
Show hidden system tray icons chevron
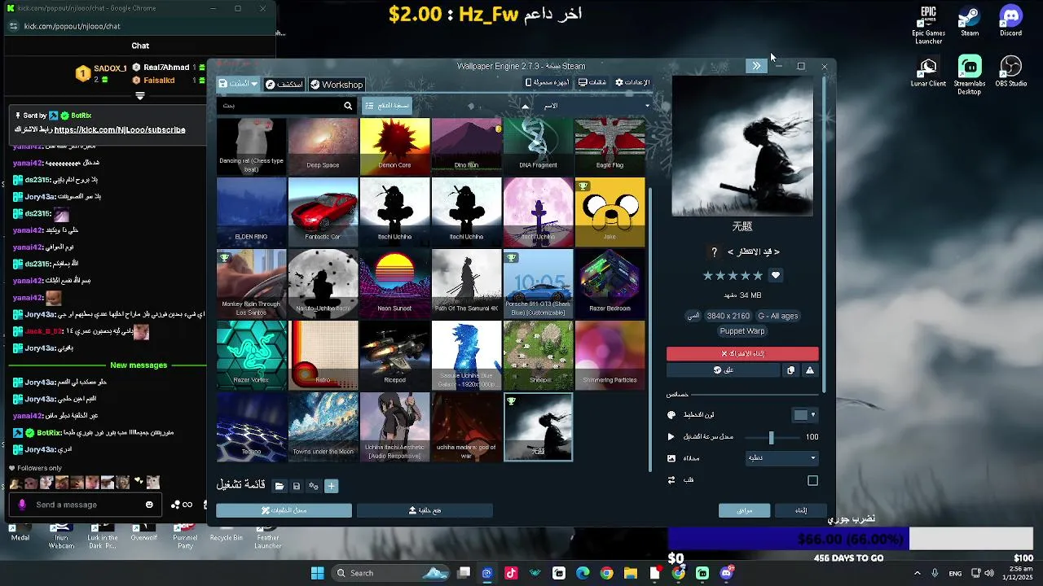(917, 573)
